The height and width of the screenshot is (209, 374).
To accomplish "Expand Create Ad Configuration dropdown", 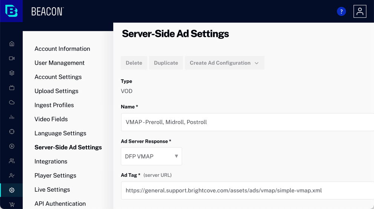I will (225, 63).
